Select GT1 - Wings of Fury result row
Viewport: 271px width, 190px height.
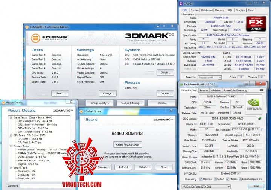tap(35, 121)
